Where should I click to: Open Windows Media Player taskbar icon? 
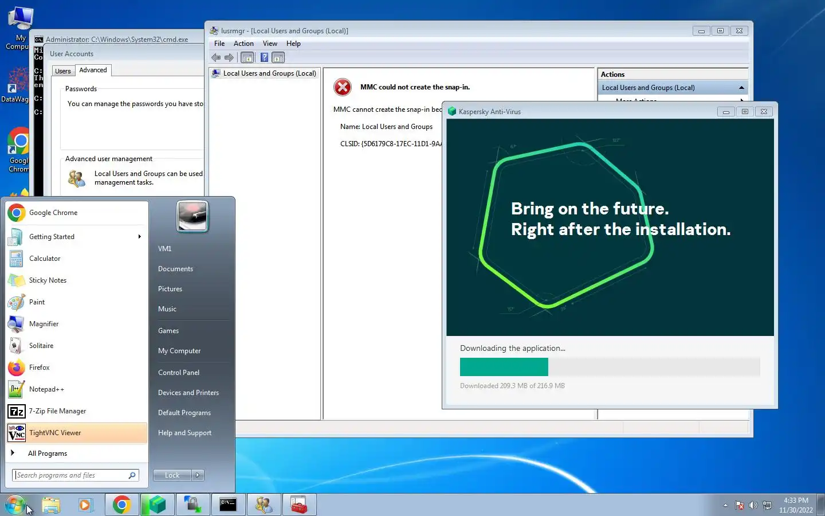pyautogui.click(x=85, y=505)
